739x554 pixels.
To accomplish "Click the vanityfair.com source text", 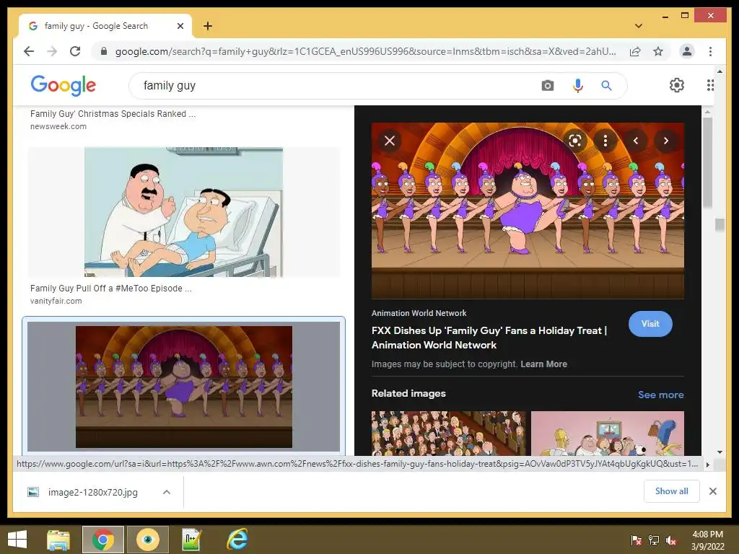I will point(56,301).
